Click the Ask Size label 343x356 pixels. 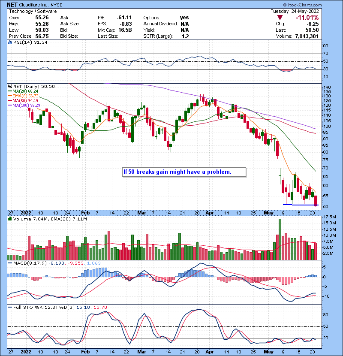pos(70,24)
